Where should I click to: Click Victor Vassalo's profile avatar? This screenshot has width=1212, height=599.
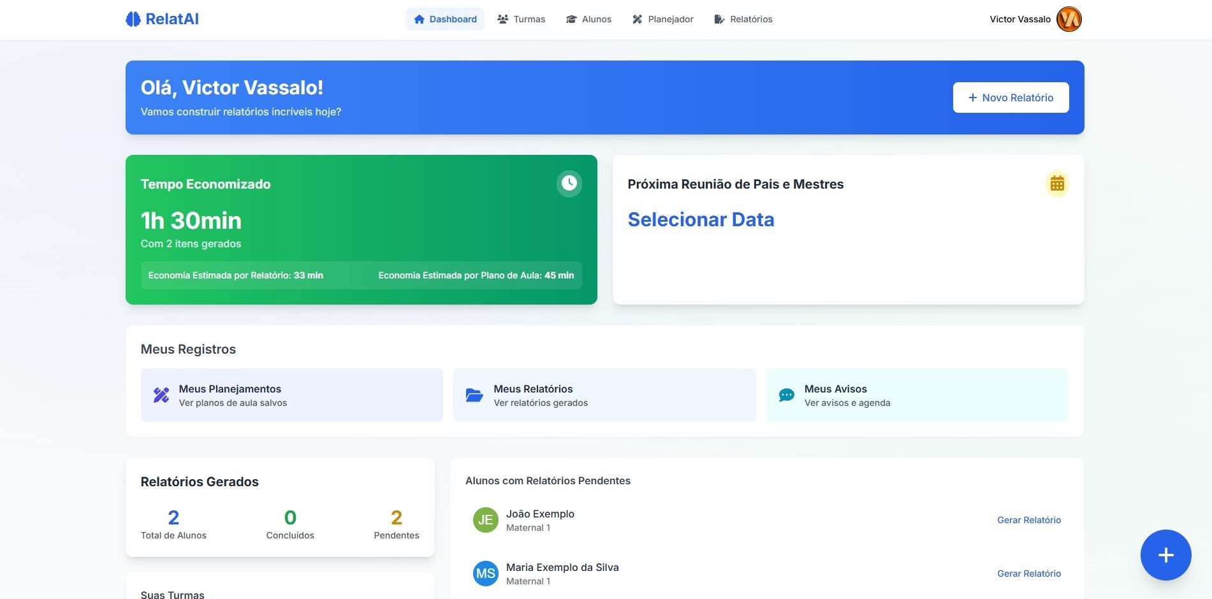click(x=1069, y=19)
